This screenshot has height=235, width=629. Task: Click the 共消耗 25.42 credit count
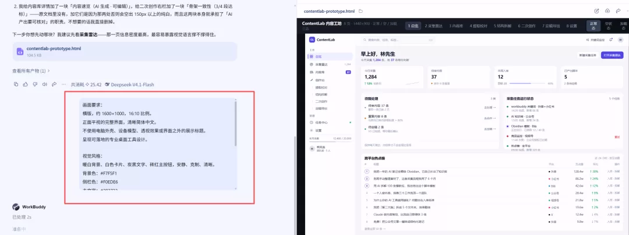coord(86,84)
